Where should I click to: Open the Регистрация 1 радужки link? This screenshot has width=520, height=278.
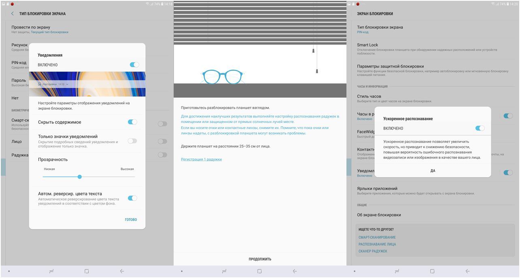coord(201,159)
